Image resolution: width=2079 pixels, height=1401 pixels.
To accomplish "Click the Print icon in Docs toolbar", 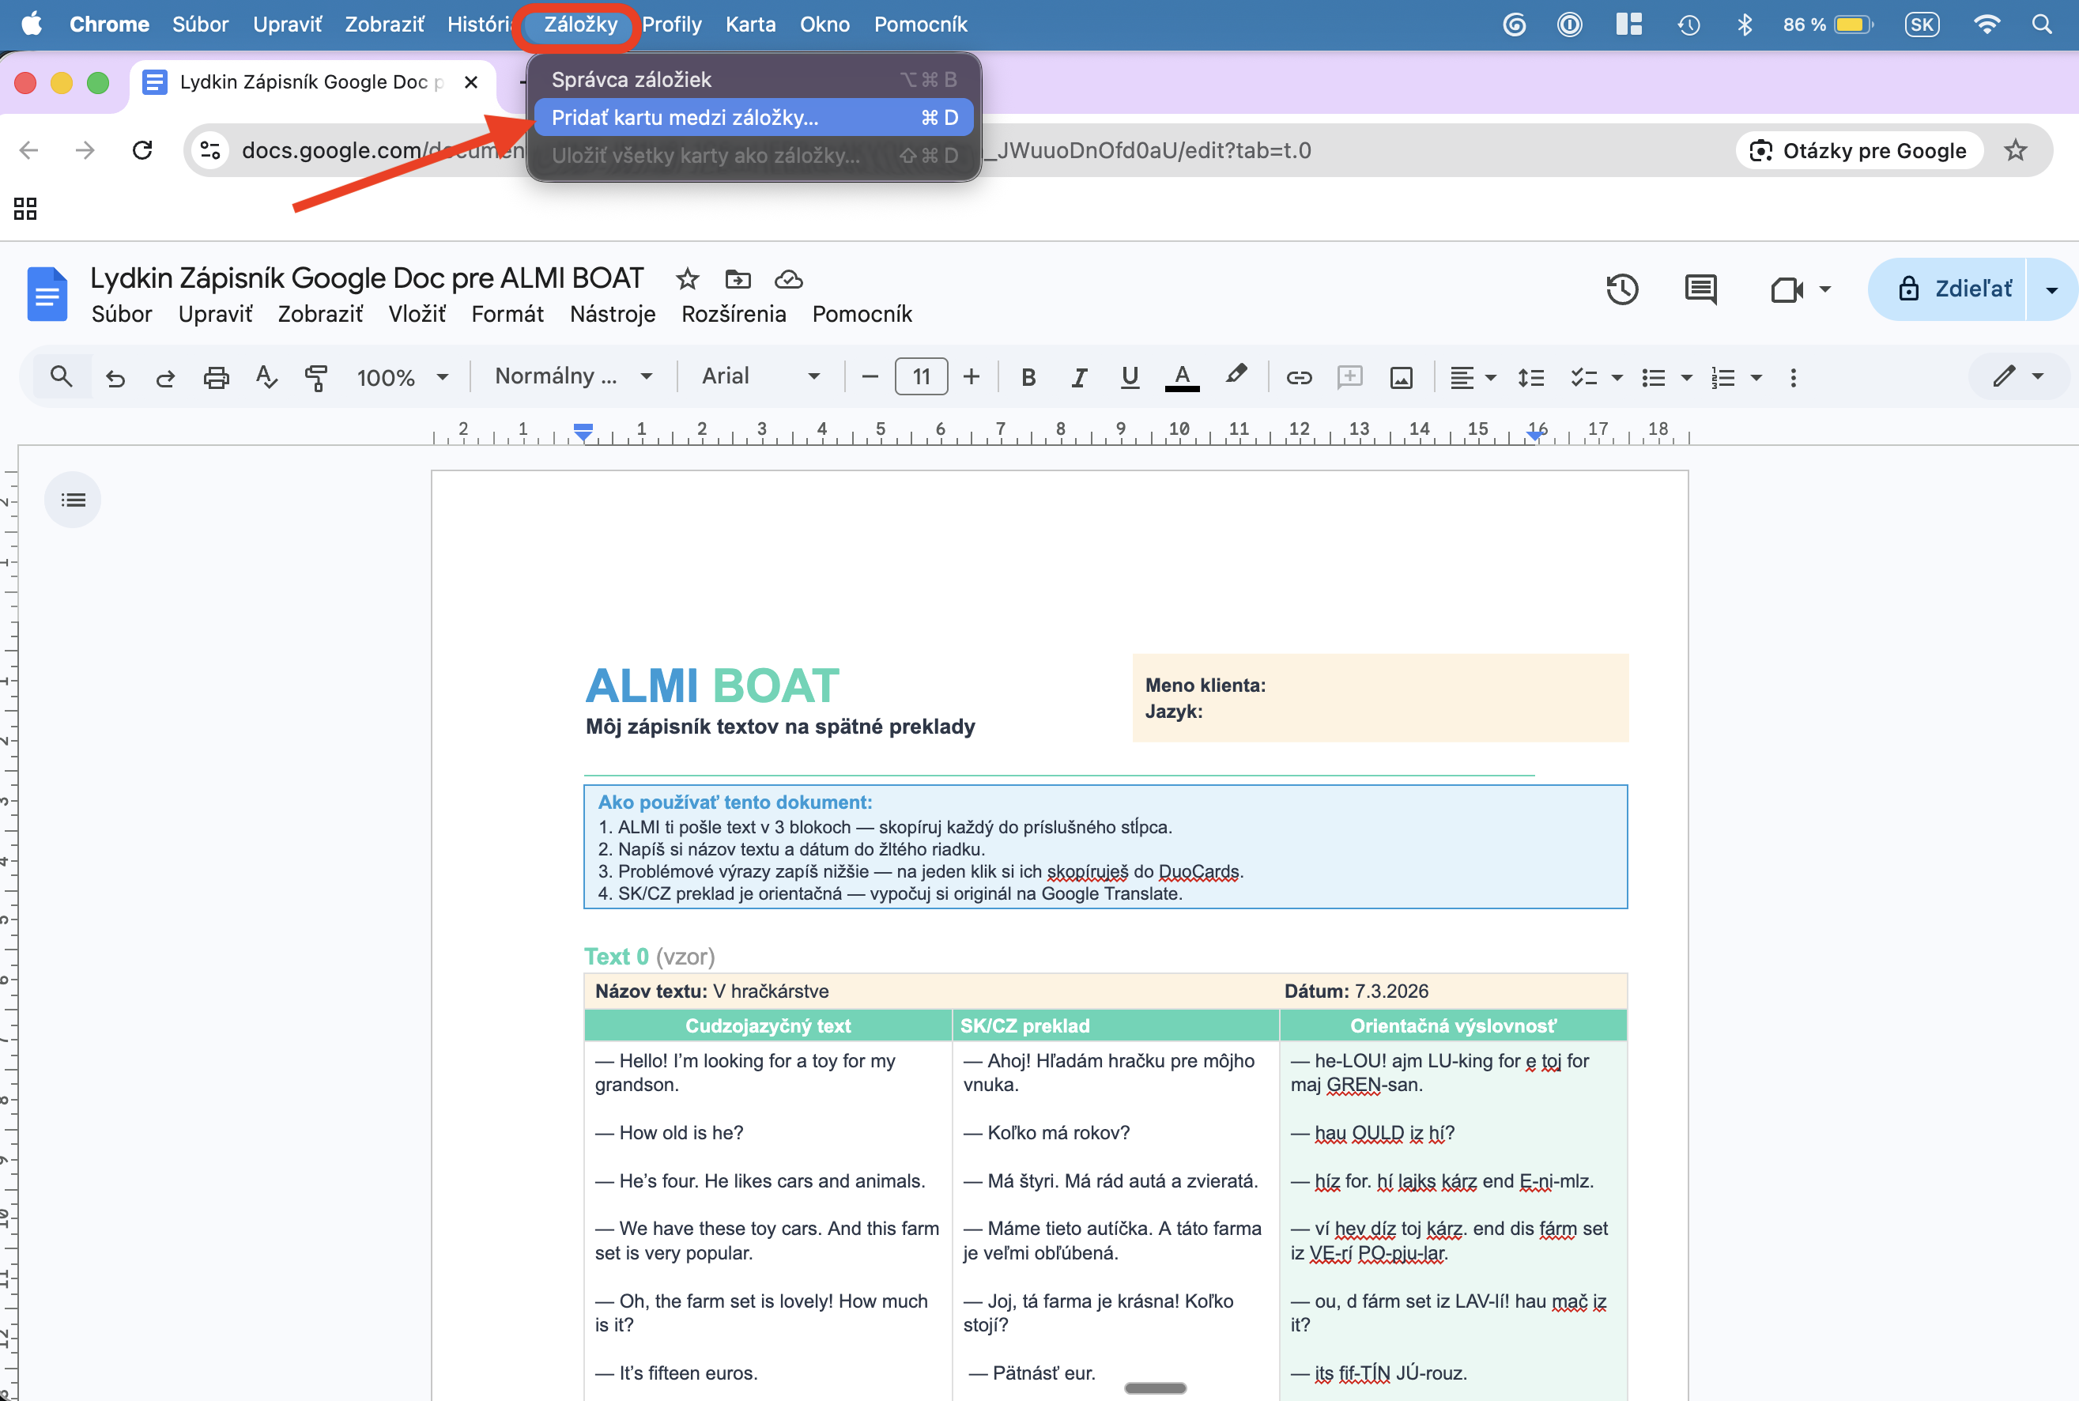I will coord(217,378).
